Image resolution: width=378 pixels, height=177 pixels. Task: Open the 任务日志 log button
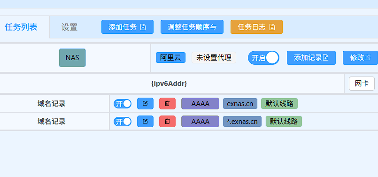click(x=256, y=27)
